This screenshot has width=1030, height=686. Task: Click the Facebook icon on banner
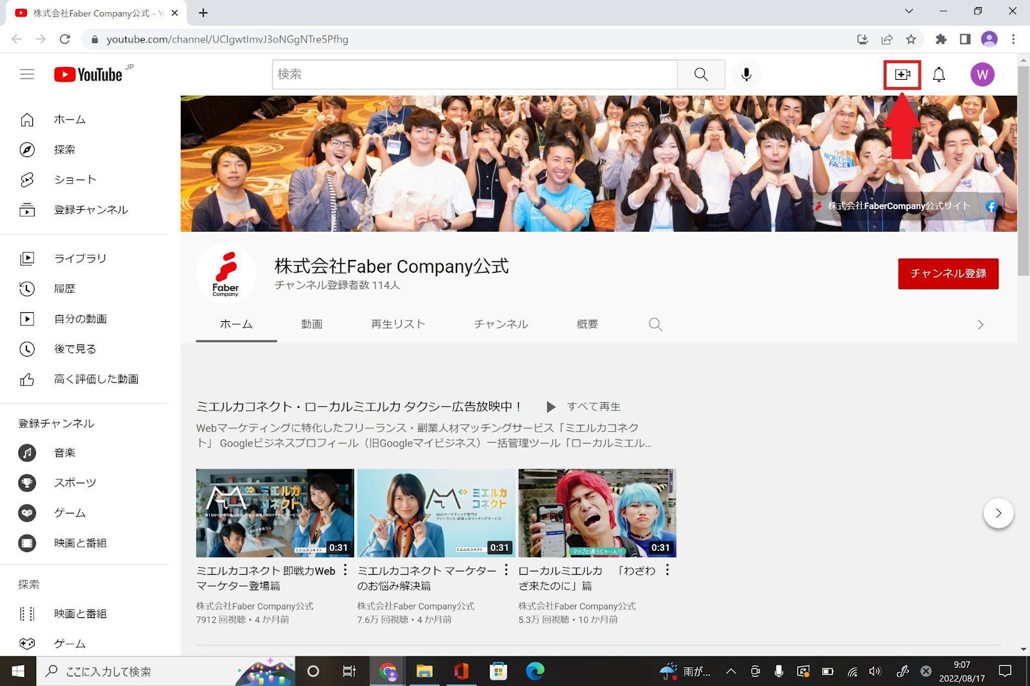(x=991, y=207)
